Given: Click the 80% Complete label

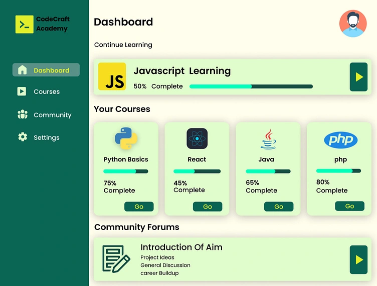Looking at the screenshot, I should [x=332, y=186].
